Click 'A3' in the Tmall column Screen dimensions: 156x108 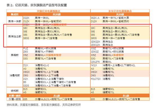point(25,69)
